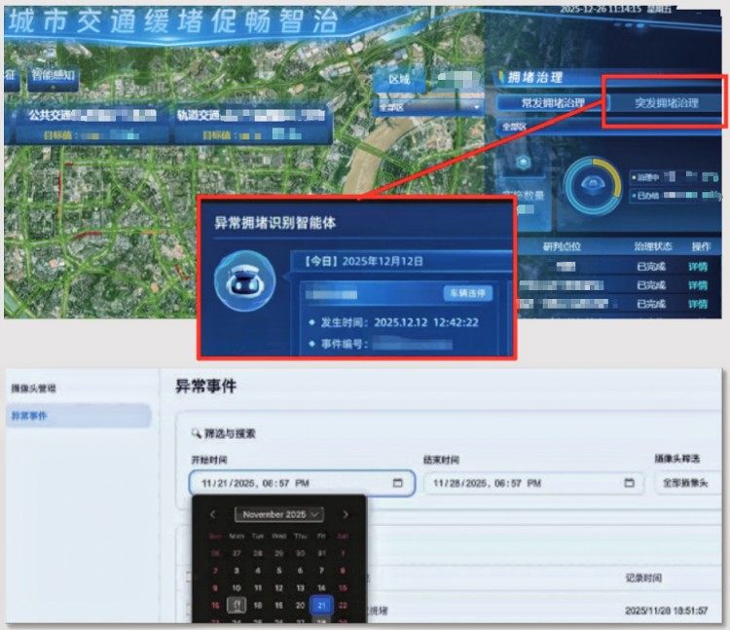Click the robot avatar of the congestion agent
This screenshot has height=630, width=730.
click(245, 280)
